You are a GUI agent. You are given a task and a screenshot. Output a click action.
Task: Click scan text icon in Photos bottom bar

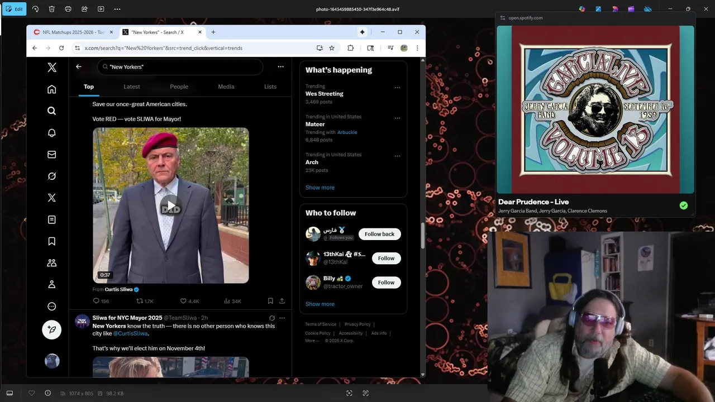(365, 393)
